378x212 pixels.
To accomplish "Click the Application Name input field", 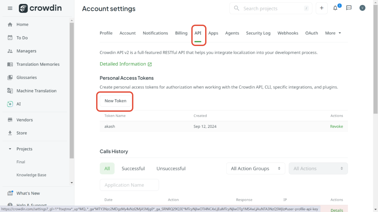I will [x=129, y=185].
